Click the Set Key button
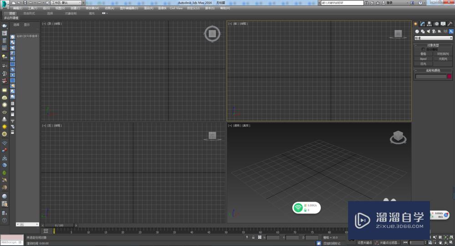Screen dimensions: 455x246 (365, 242)
